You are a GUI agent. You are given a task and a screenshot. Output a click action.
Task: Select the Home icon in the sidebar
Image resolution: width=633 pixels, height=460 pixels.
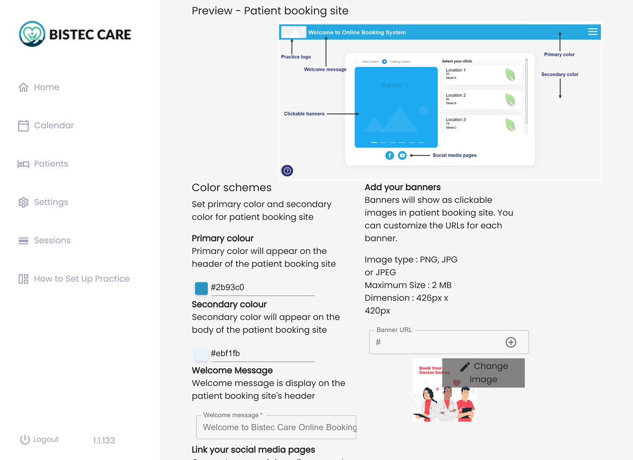23,87
